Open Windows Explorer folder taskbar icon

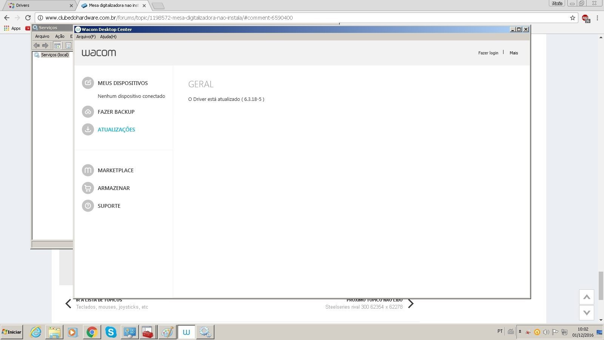tap(54, 332)
